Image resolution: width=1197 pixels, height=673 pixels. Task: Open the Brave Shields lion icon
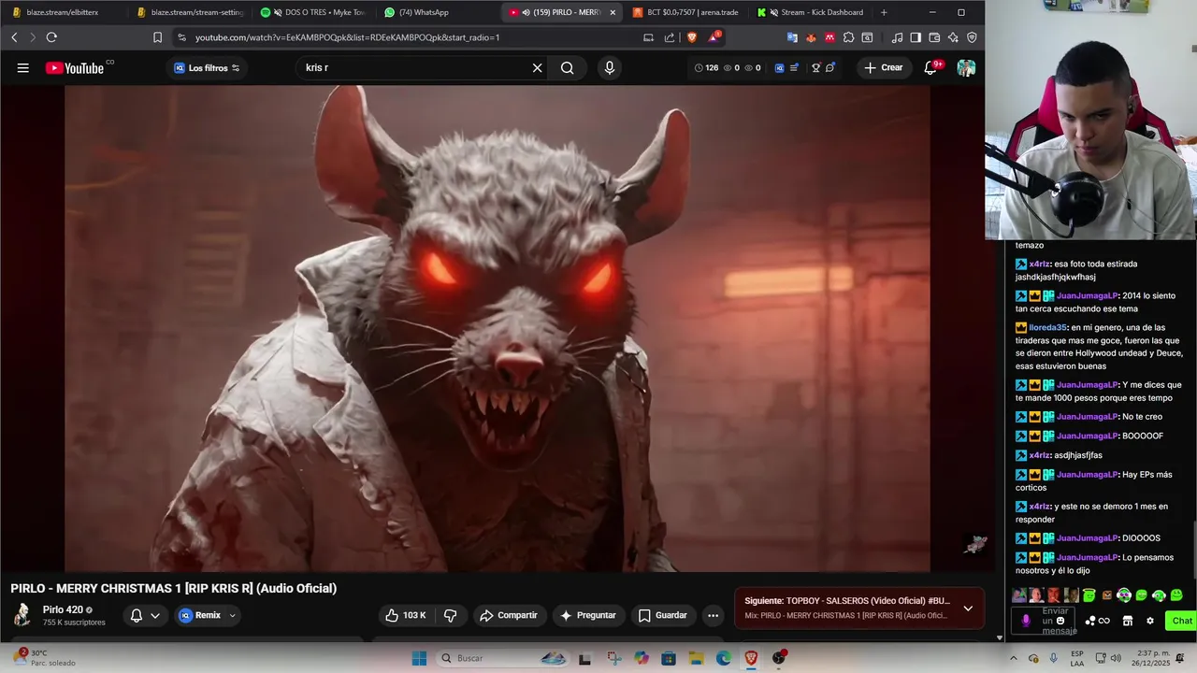[692, 37]
